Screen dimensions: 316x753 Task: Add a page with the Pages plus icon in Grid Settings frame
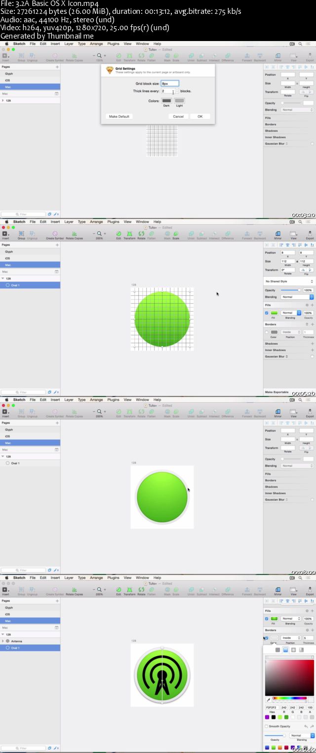(57, 66)
